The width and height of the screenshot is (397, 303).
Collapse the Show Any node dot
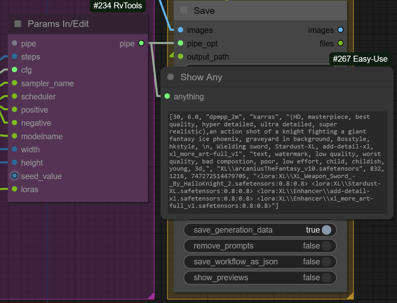171,77
